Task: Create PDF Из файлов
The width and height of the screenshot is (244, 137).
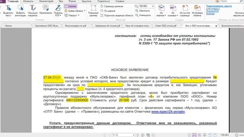Action: [x=161, y=11]
